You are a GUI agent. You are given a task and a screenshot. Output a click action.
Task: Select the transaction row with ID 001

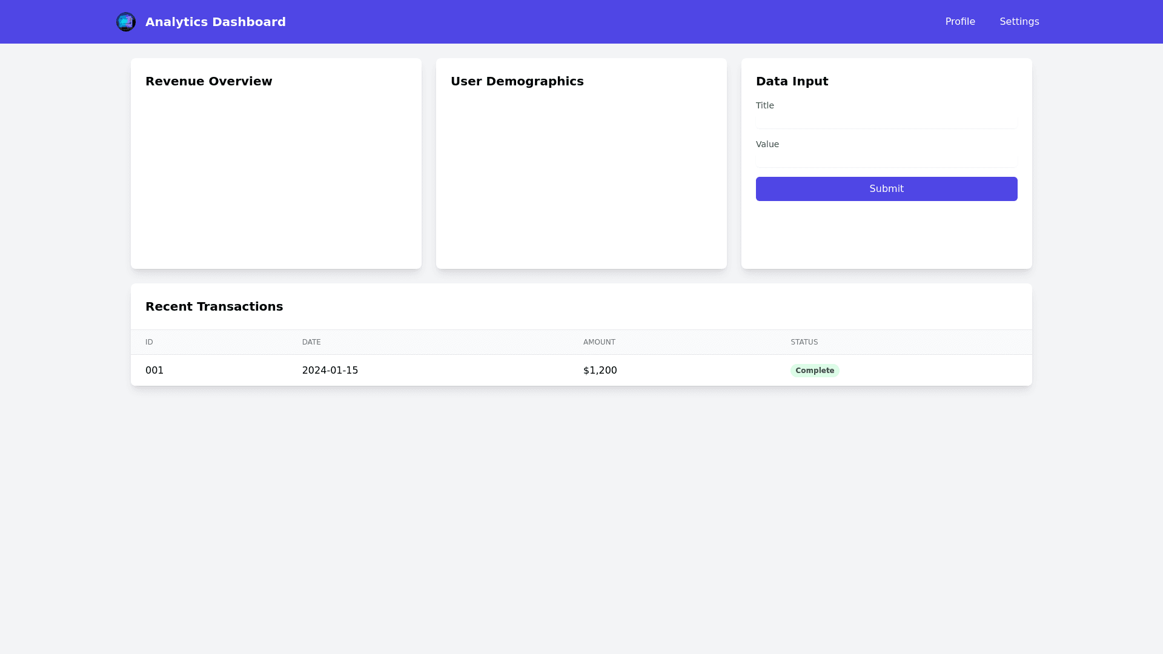point(424,370)
